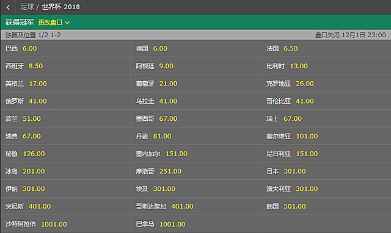Choose 西班牙 at 8.50
The height and width of the screenshot is (233, 391).
click(66, 66)
